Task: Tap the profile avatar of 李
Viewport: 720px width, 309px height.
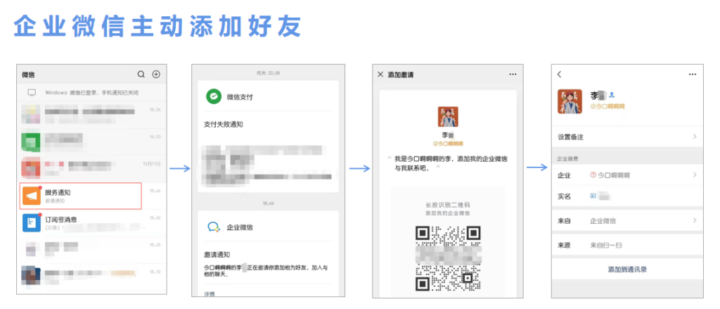Action: tap(570, 101)
